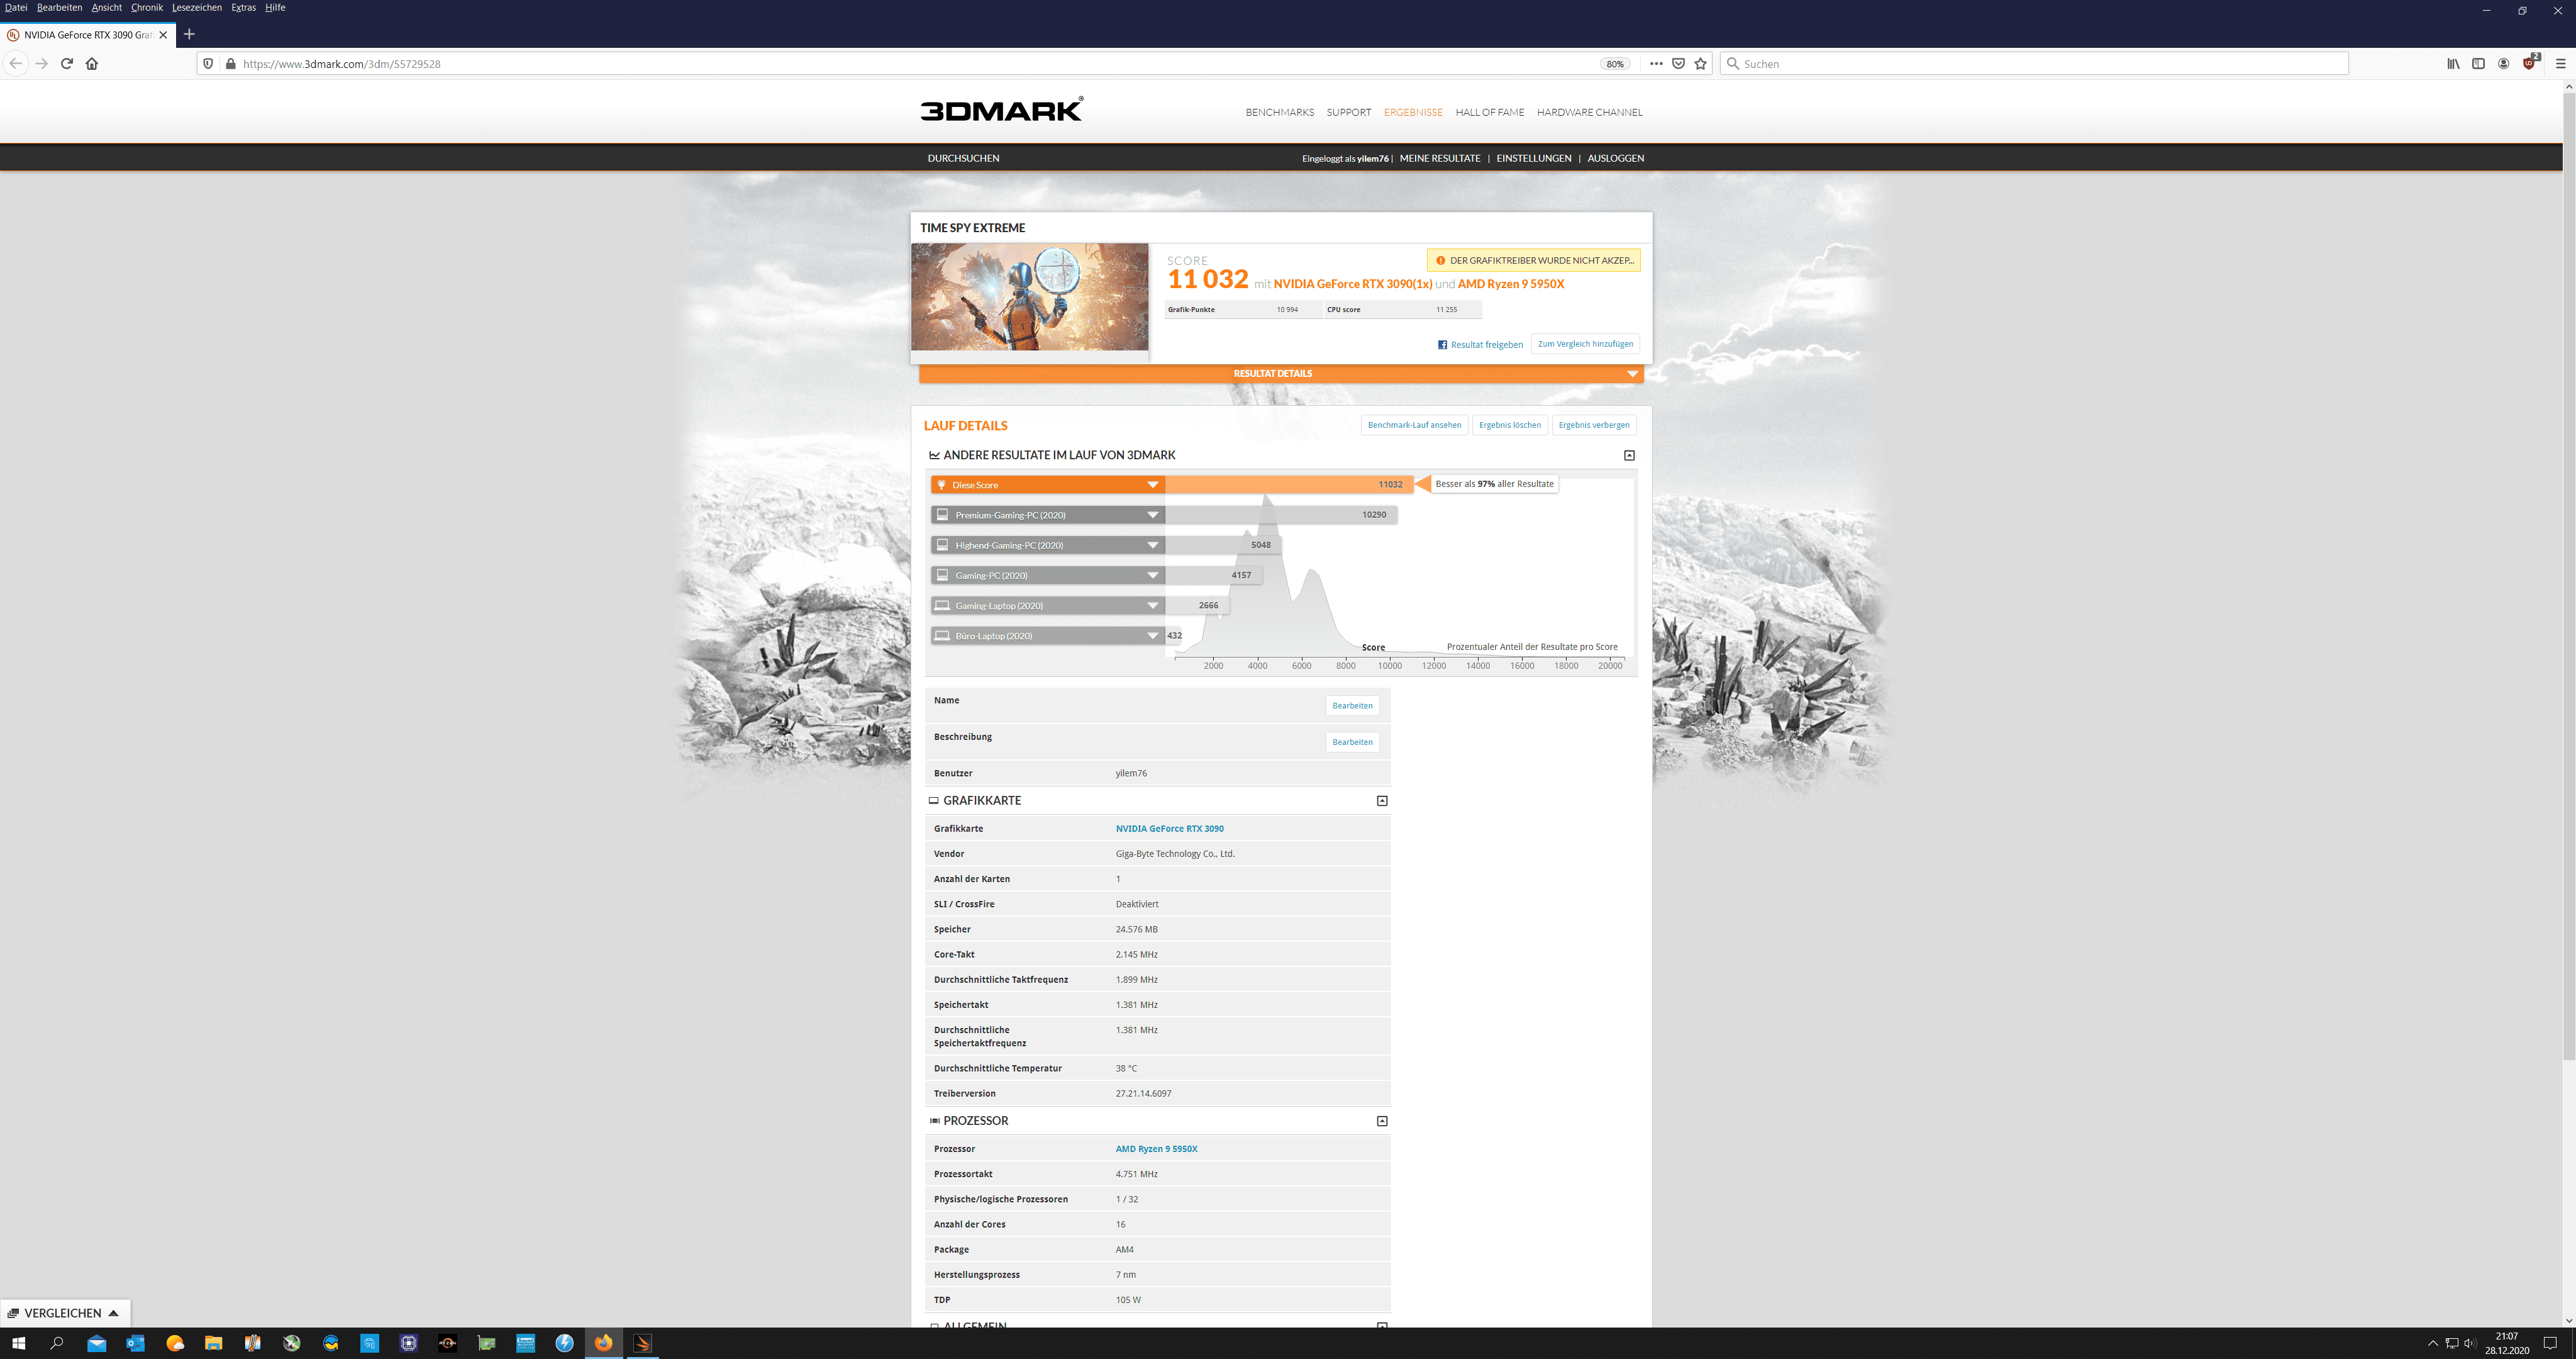Click the Firefox library icon
Screen dimensions: 2576x1359
(2453, 63)
